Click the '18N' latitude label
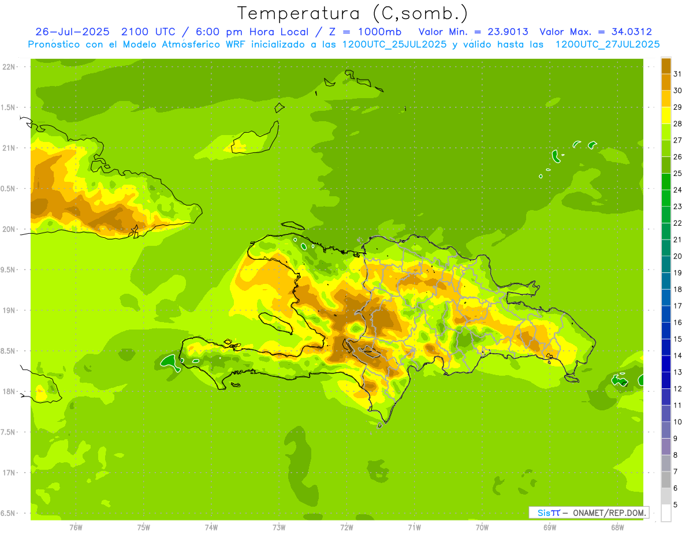This screenshot has width=693, height=535. pyautogui.click(x=9, y=391)
